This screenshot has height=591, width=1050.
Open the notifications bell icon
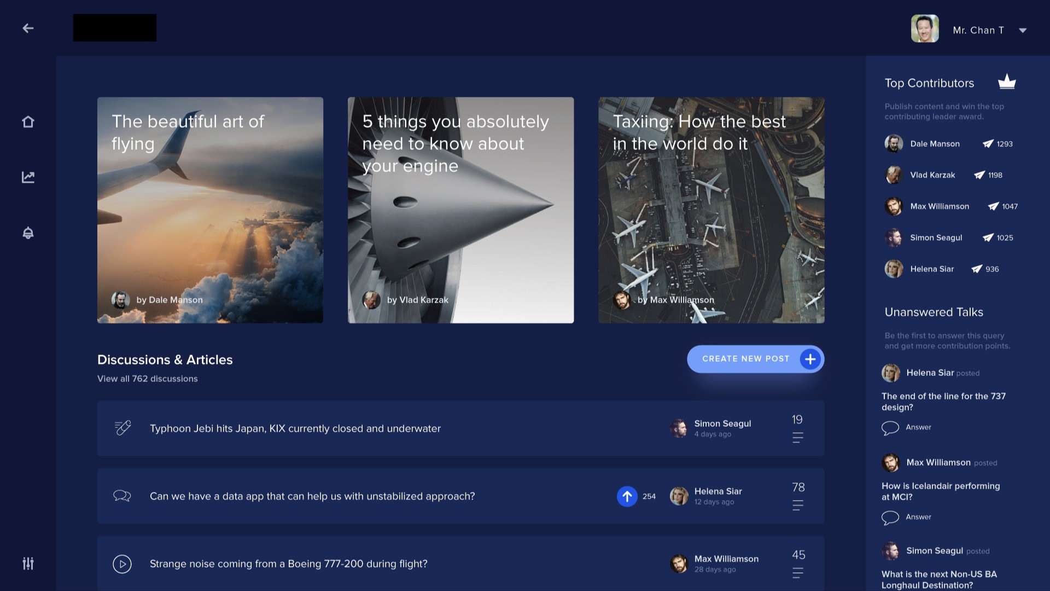coord(28,233)
